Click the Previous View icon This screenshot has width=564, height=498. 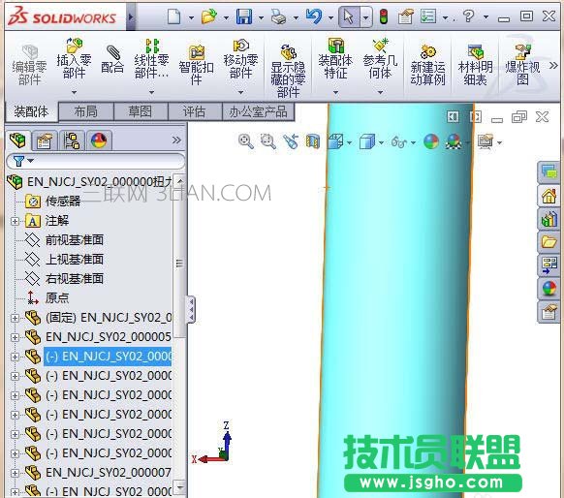291,141
